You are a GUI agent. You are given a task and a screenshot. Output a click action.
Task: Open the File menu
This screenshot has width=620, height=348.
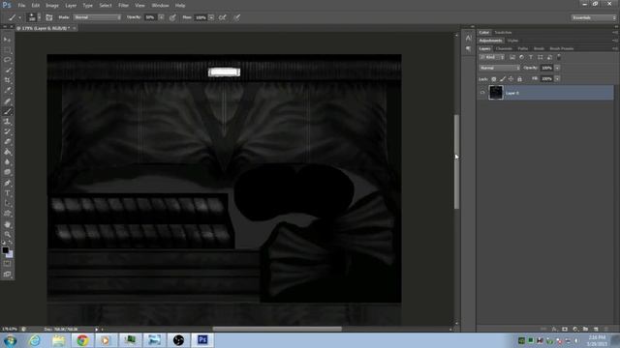(x=21, y=6)
